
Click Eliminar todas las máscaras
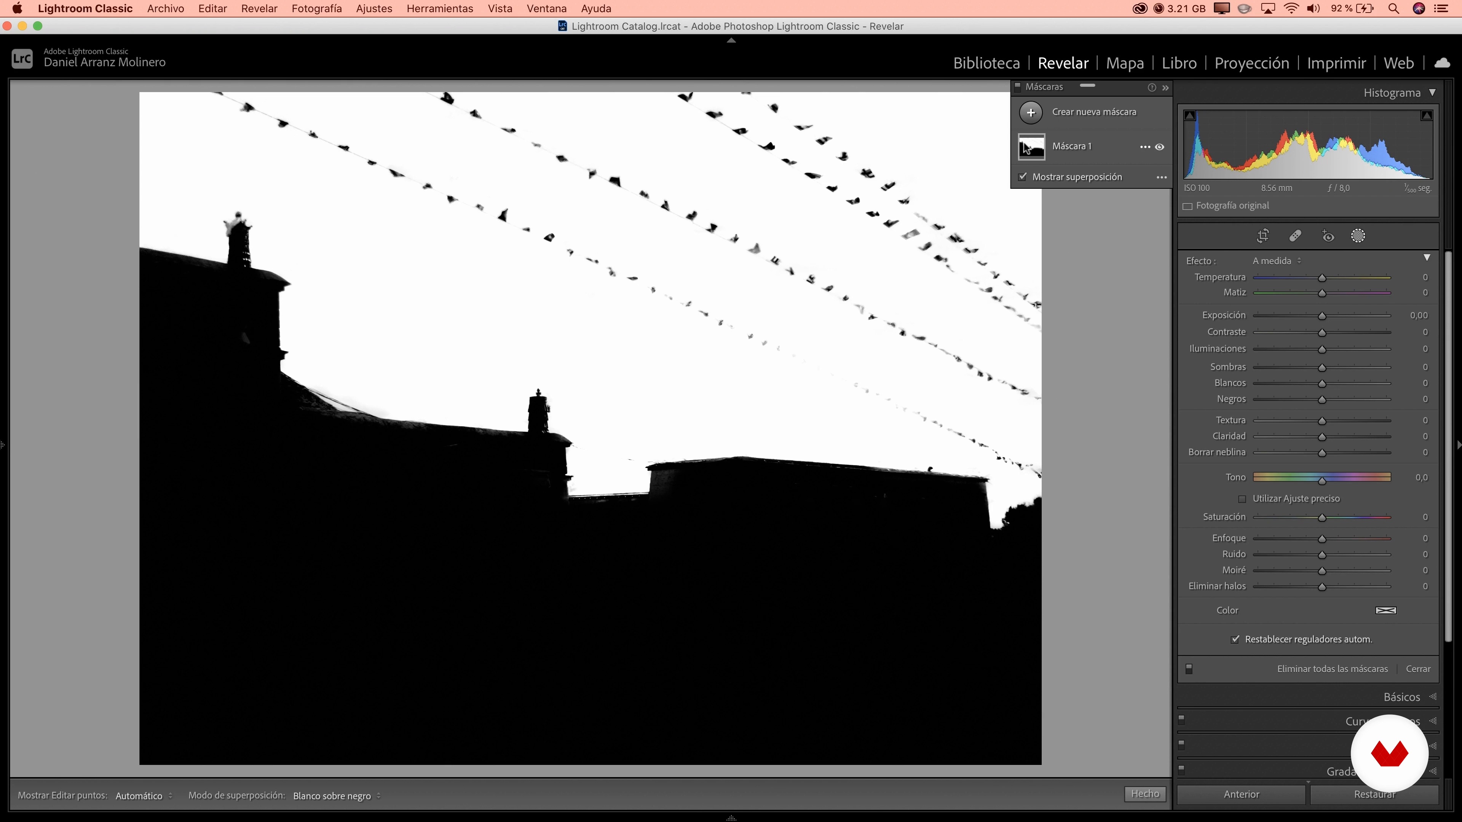[x=1332, y=669]
